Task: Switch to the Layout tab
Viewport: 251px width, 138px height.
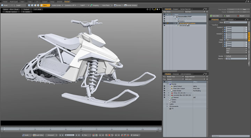Action: tap(45, 2)
